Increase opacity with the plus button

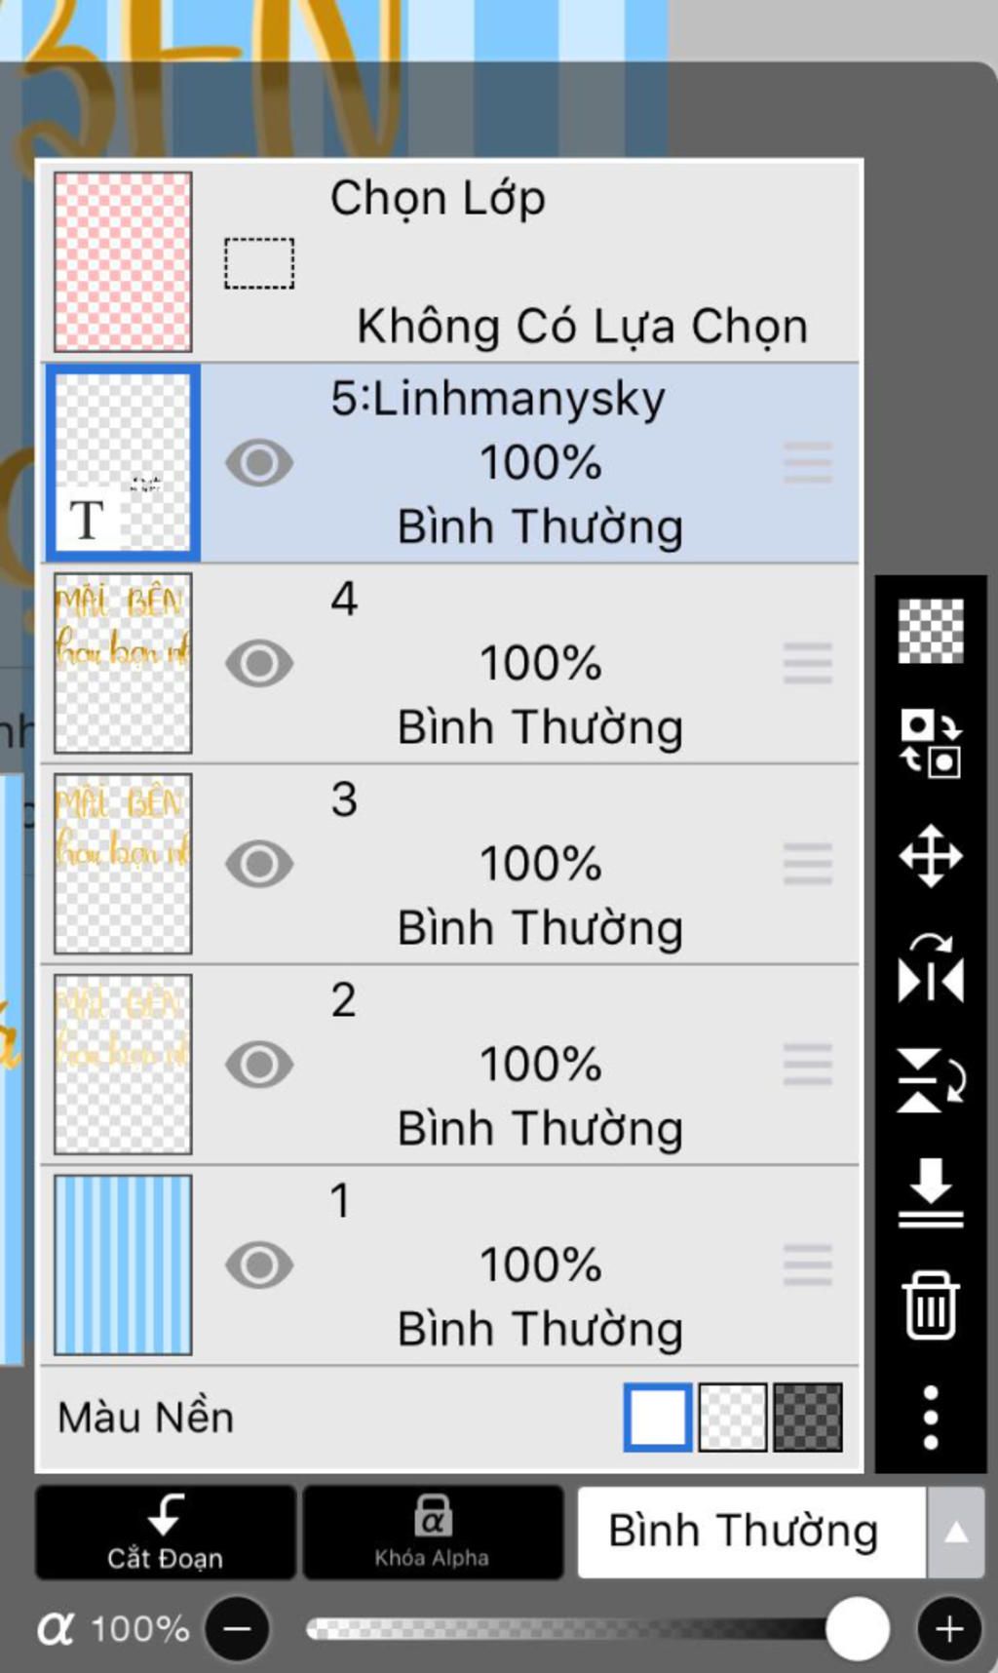coord(949,1628)
